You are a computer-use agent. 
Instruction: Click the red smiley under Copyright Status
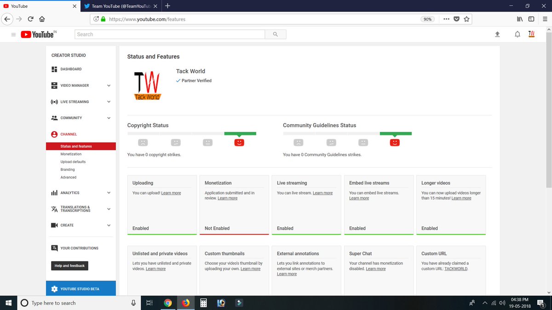239,142
